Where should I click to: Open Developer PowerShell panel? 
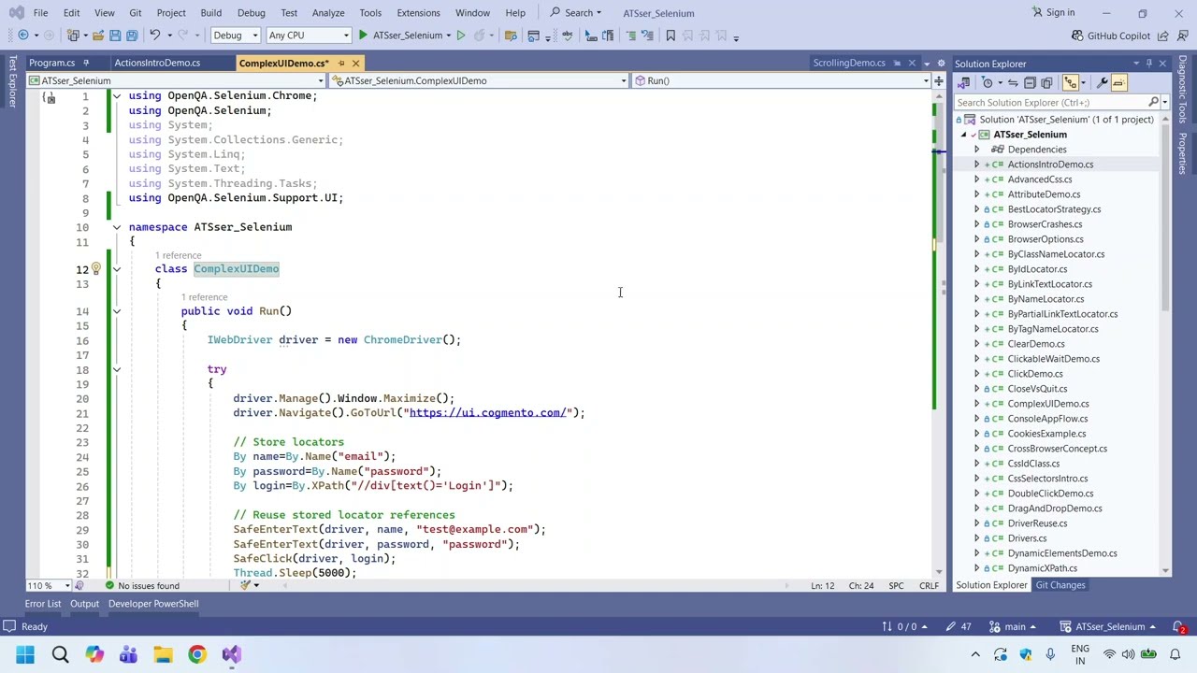tap(153, 604)
